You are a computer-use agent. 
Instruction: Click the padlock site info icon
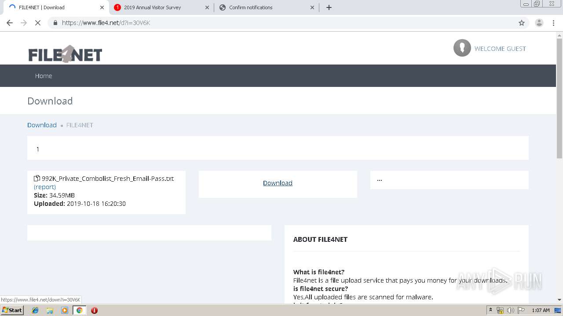[55, 23]
